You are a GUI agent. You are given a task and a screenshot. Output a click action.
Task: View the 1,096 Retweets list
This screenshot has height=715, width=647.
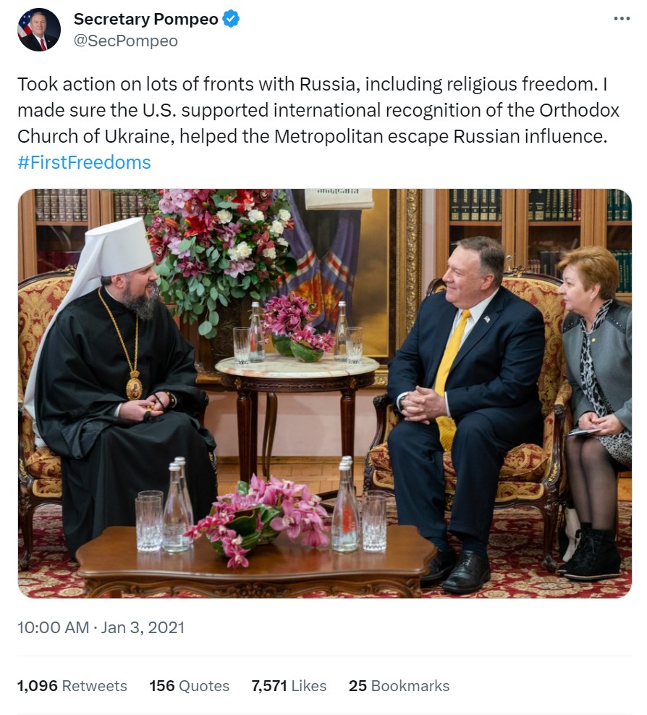[x=72, y=685]
